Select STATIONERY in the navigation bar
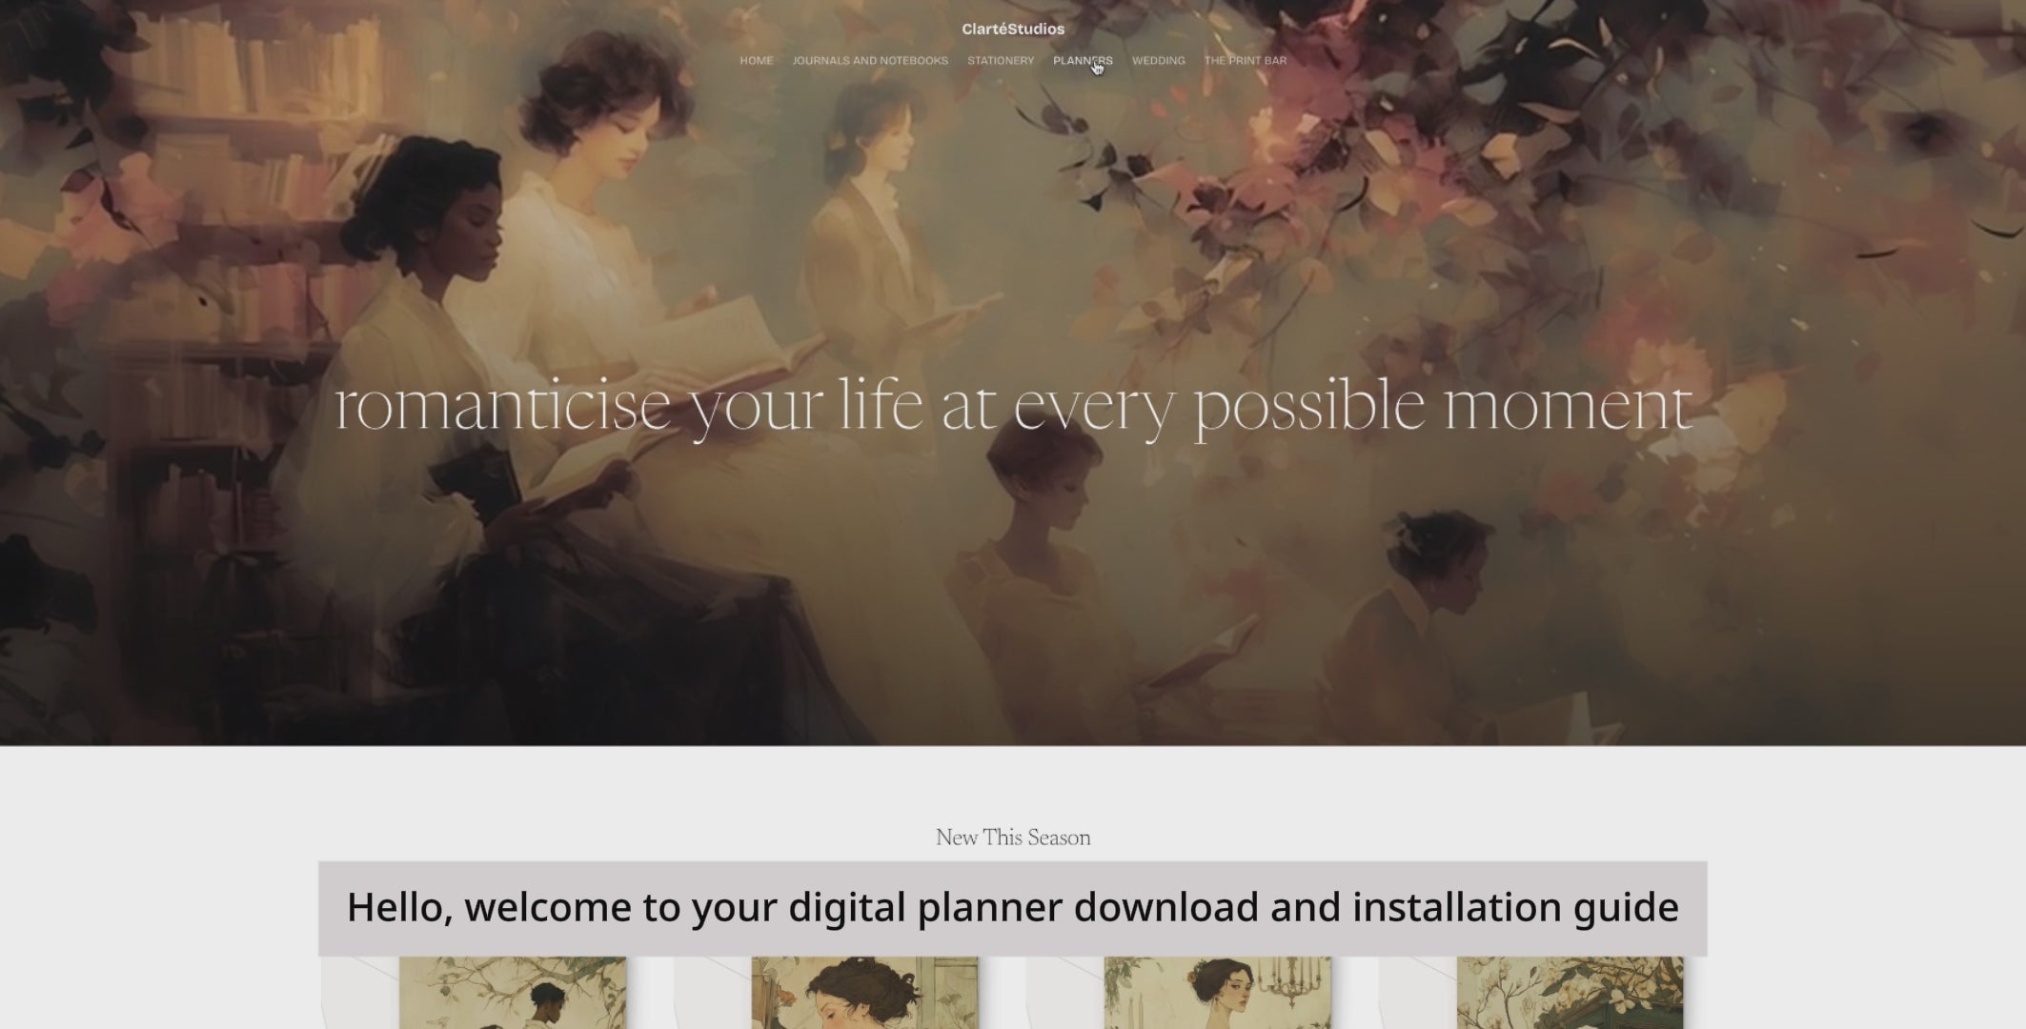Viewport: 2026px width, 1029px height. [1001, 61]
